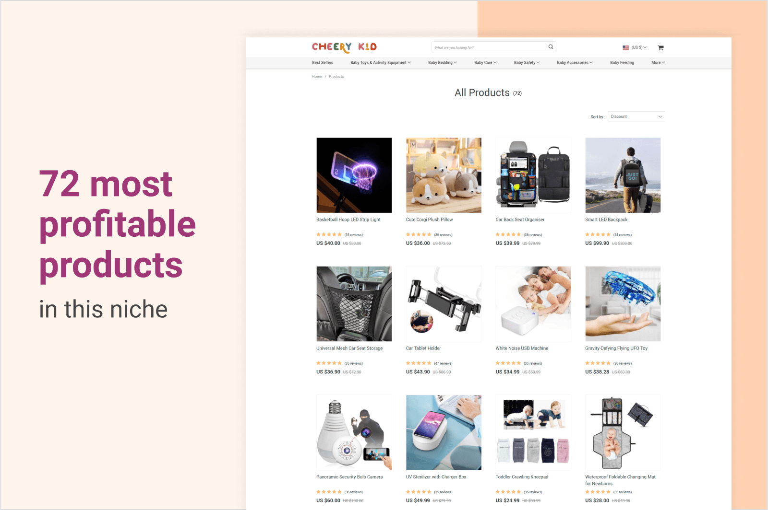Expand the Baby Bedding menu
This screenshot has width=768, height=510.
coord(443,63)
